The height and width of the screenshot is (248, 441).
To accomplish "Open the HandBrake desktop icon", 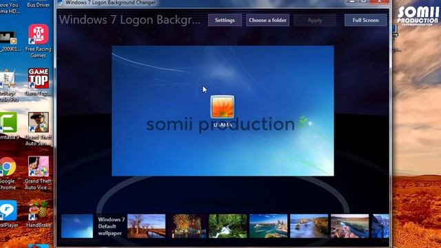I will [39, 214].
